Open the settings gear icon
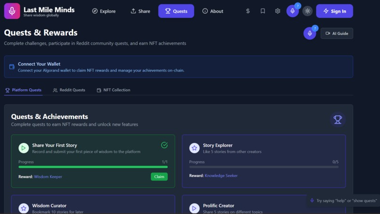Viewport: 380px width, 214px height. (278, 11)
